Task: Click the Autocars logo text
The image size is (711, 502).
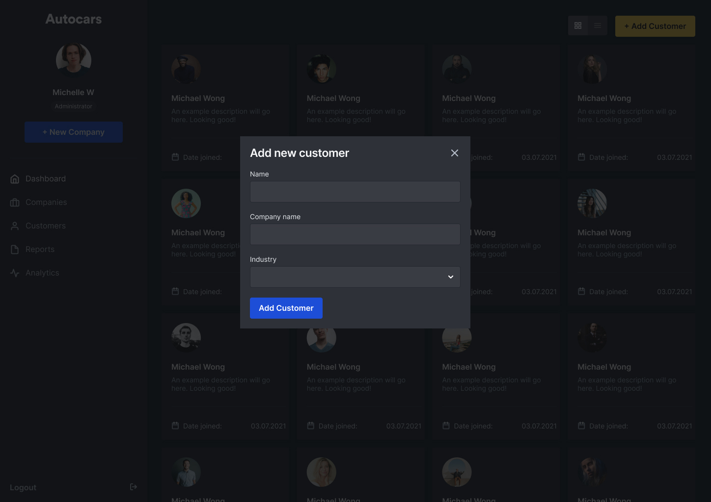Action: [x=74, y=19]
